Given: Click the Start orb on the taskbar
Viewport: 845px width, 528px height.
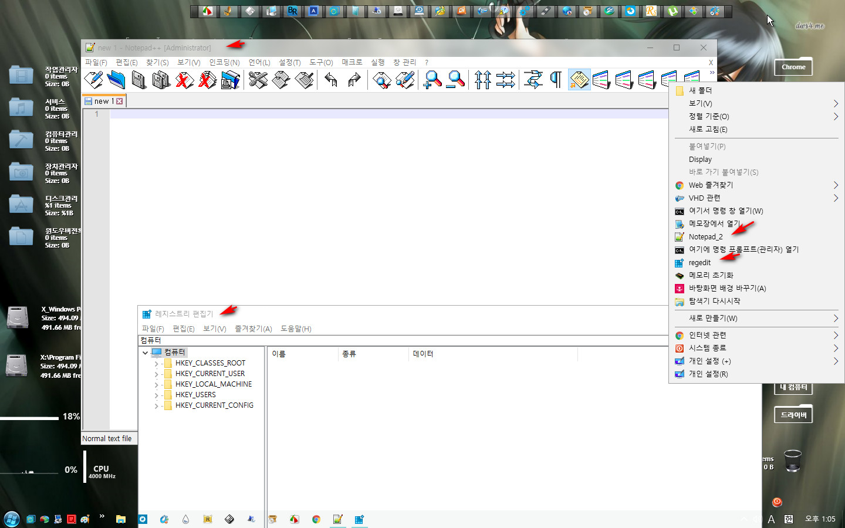Looking at the screenshot, I should [12, 519].
